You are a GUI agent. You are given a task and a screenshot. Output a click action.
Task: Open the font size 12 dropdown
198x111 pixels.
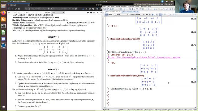pos(148,14)
